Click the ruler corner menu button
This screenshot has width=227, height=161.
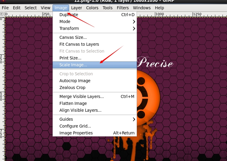point(2,14)
